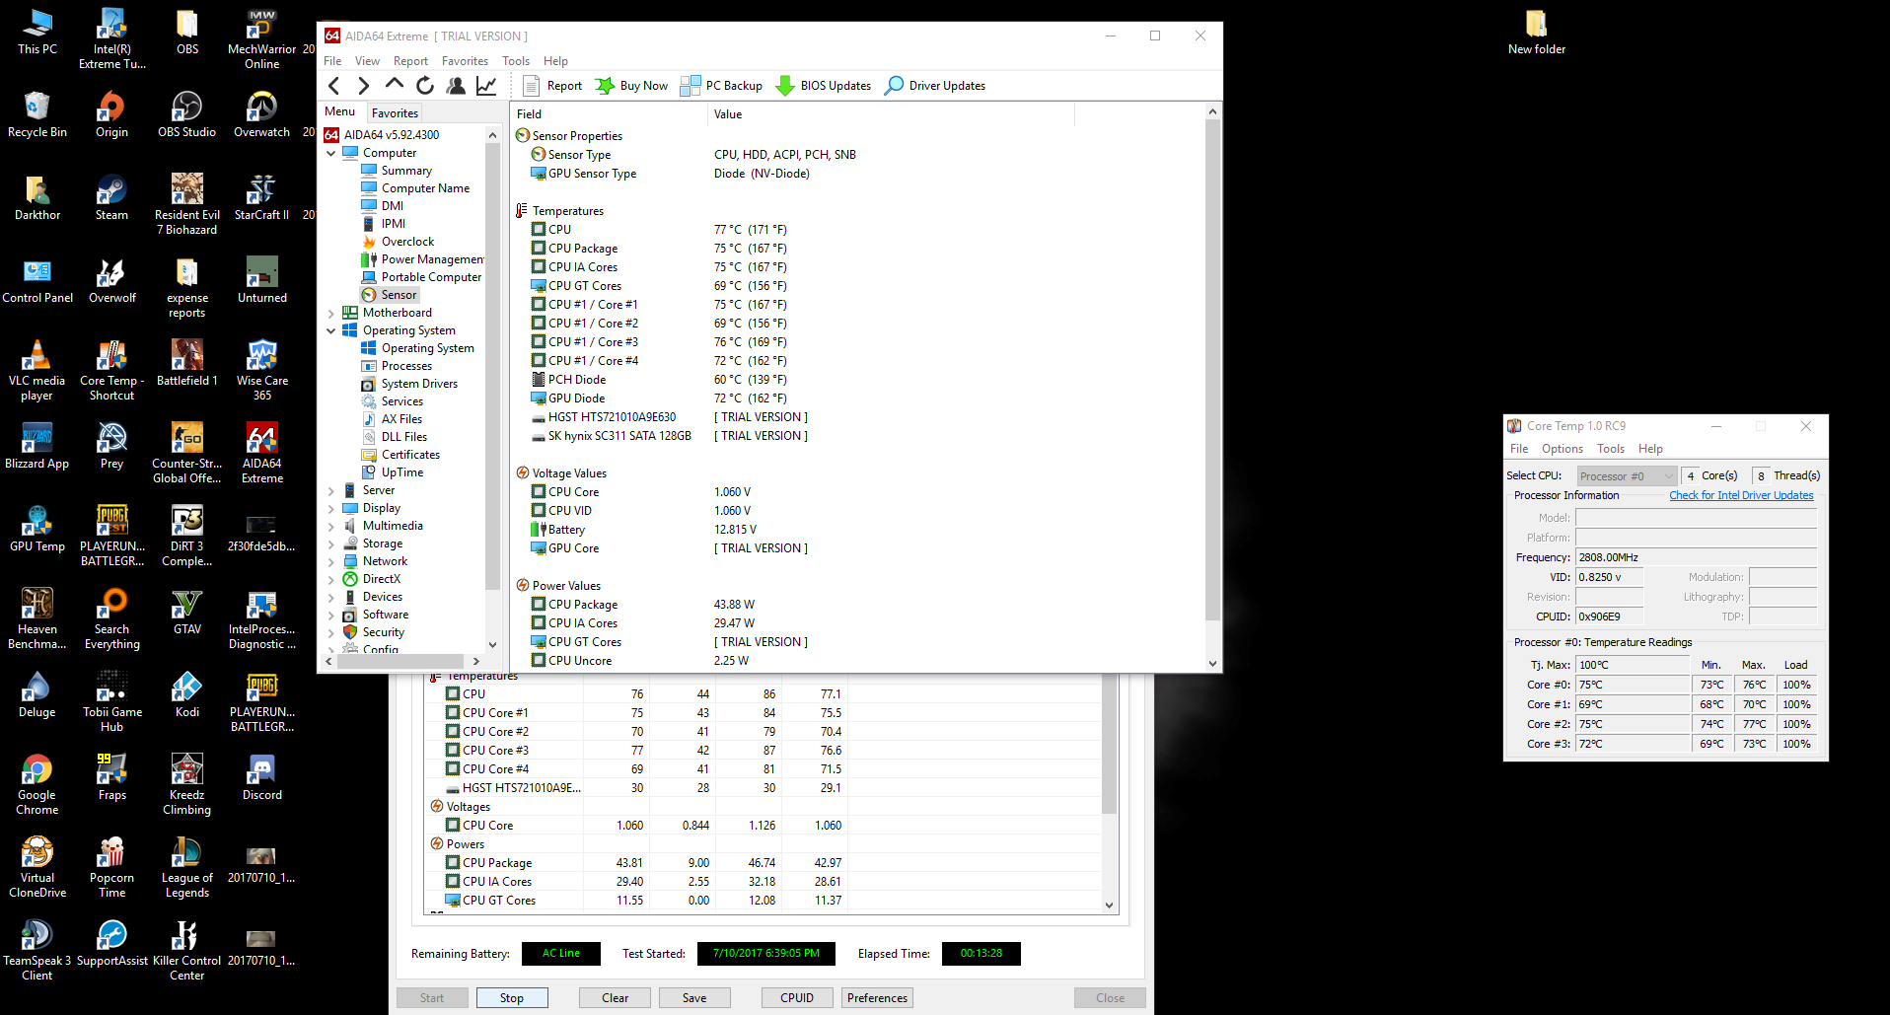Open the OBS Studio desktop icon
Viewport: 1890px width, 1015px height.
tap(186, 114)
